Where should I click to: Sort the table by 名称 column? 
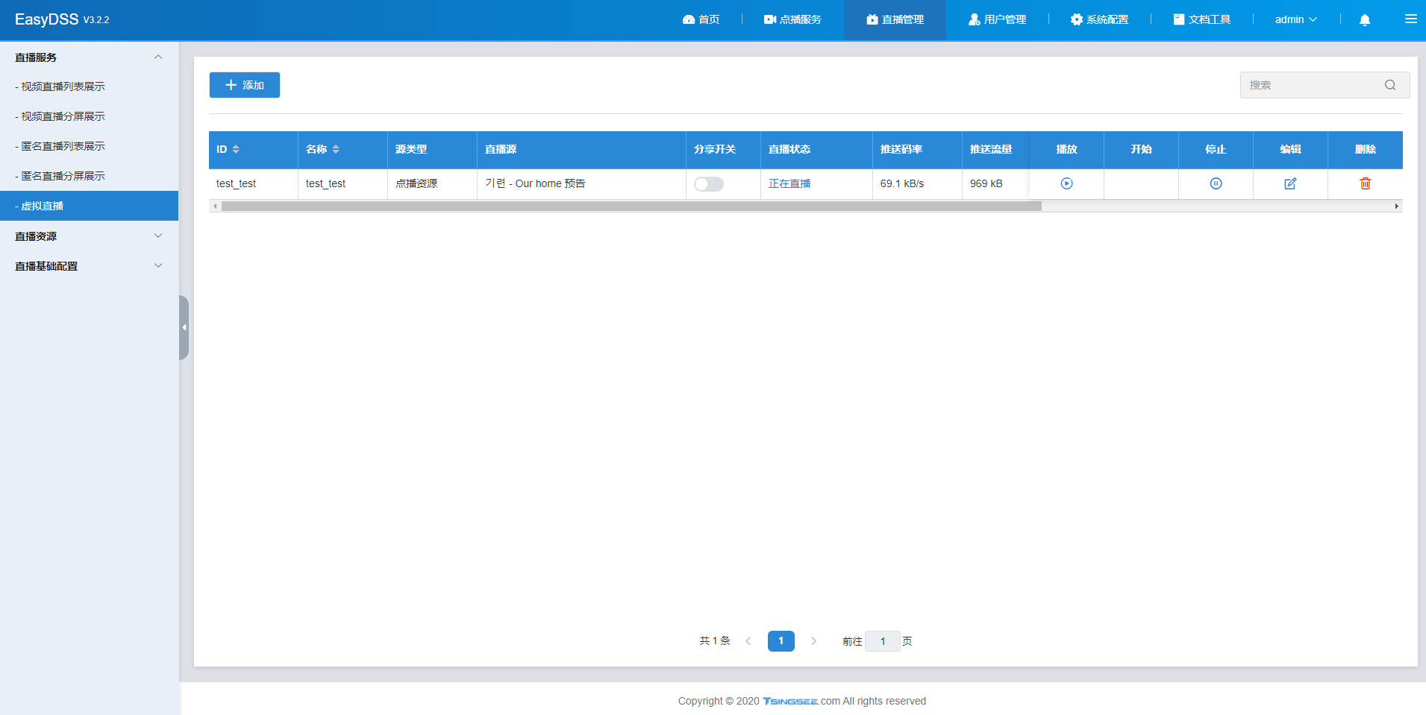[336, 149]
